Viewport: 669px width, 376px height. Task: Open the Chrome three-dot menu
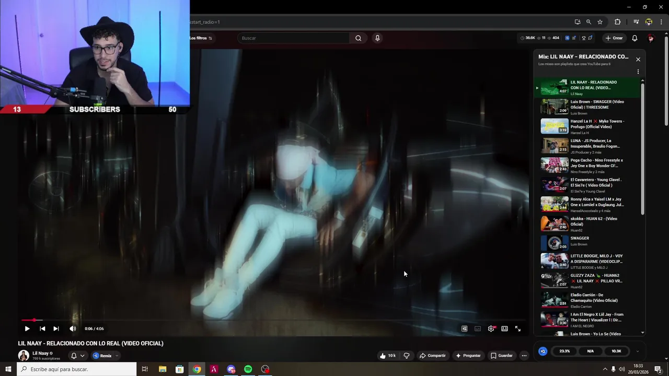click(661, 22)
